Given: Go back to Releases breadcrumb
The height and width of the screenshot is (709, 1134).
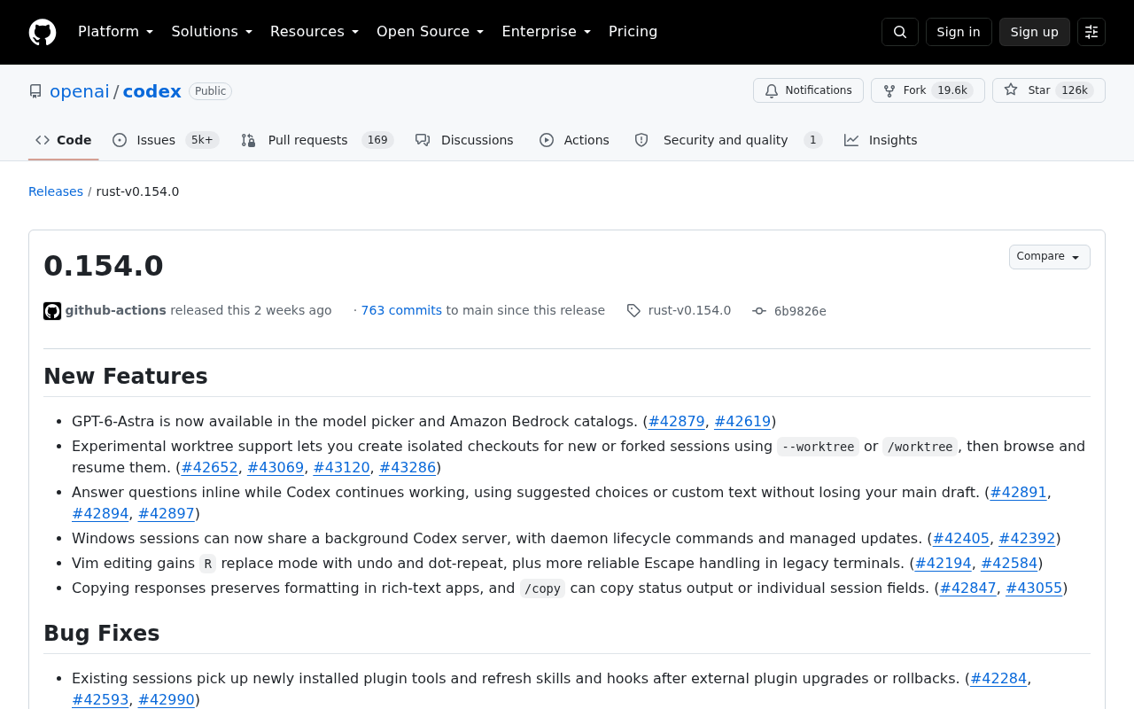Looking at the screenshot, I should click(x=56, y=191).
